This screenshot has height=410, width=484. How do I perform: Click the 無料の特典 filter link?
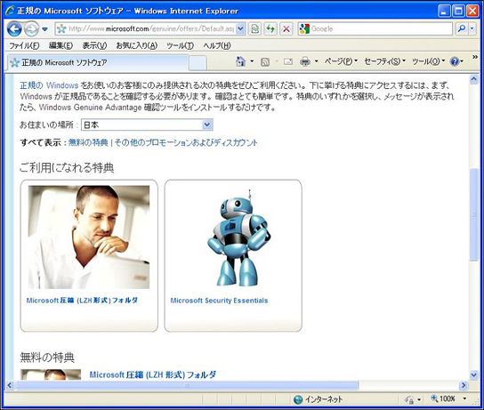[x=88, y=142]
